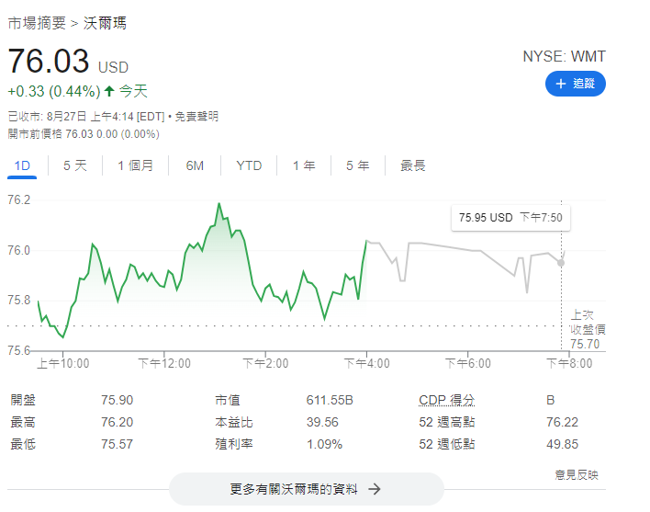650x512 pixels.
Task: Click the CDP 得分 label
Action: [446, 401]
